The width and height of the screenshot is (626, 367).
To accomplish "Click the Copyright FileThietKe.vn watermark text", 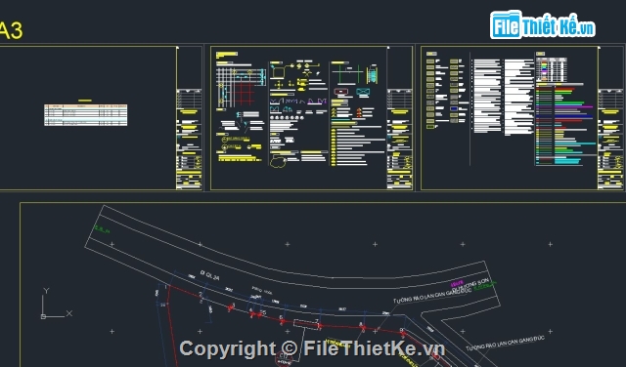I will click(x=312, y=348).
